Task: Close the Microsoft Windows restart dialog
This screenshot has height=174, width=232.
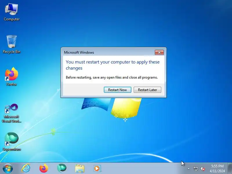Action: (159, 52)
